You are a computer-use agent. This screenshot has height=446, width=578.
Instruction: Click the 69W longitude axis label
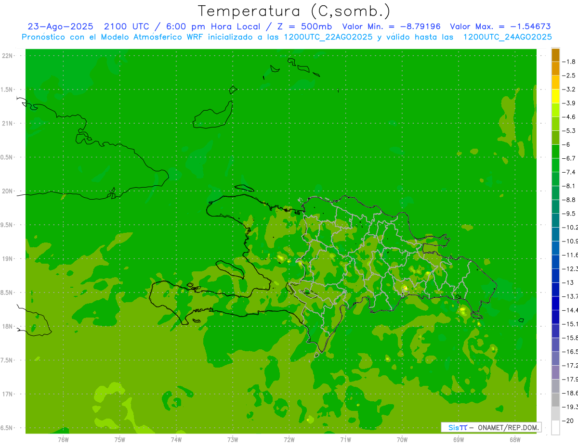point(459,439)
